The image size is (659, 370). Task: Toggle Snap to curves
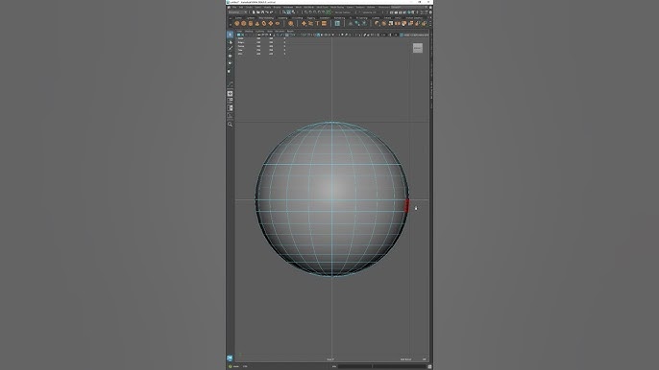(x=310, y=12)
